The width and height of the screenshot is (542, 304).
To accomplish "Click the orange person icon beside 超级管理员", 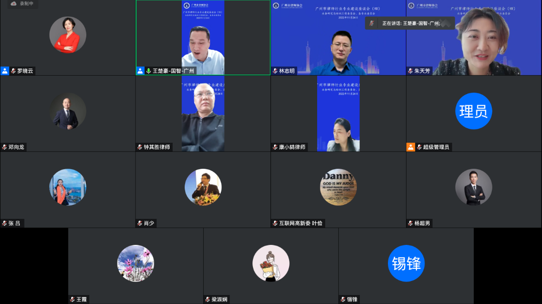I will [410, 147].
